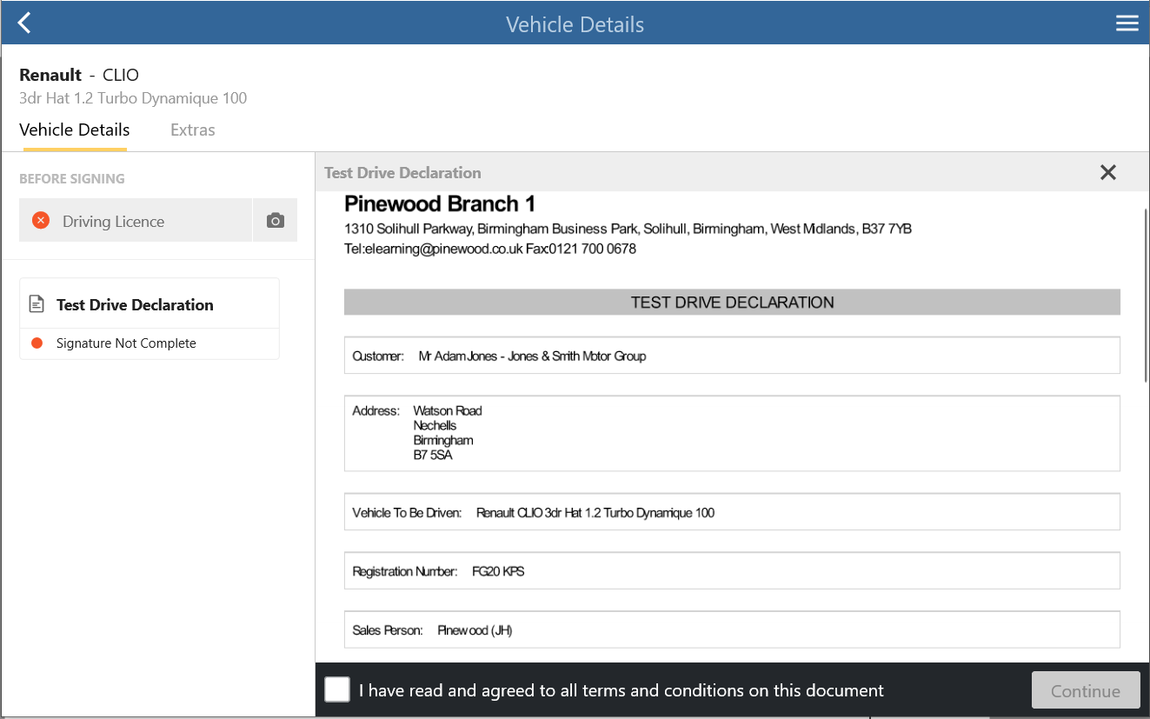This screenshot has width=1150, height=719.
Task: Click the Nechells address line
Action: point(435,425)
